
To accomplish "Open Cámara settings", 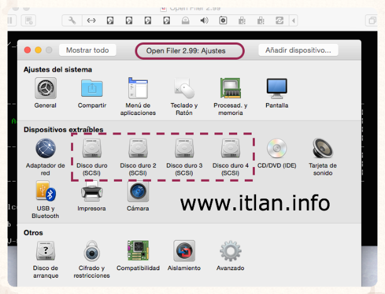I will [138, 191].
